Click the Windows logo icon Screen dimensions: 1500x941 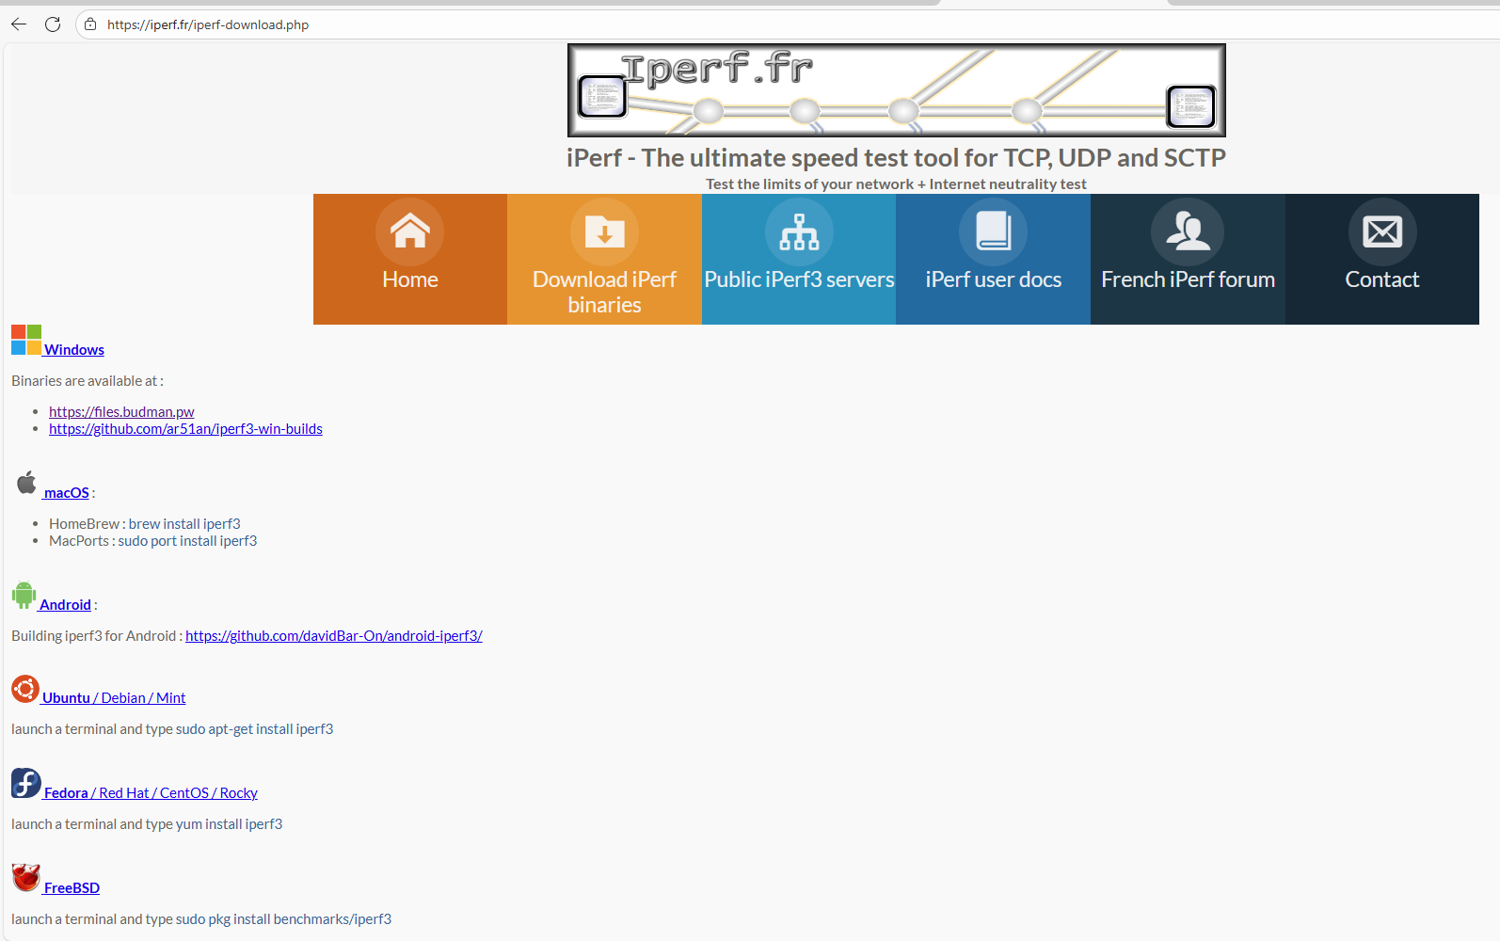[26, 340]
